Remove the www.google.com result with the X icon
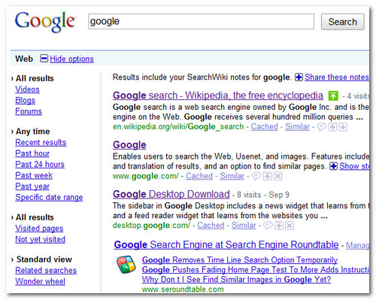The height and width of the screenshot is (300, 376). 277,176
